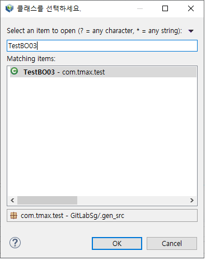
Task: Confirm selection with the OK button
Action: click(117, 243)
